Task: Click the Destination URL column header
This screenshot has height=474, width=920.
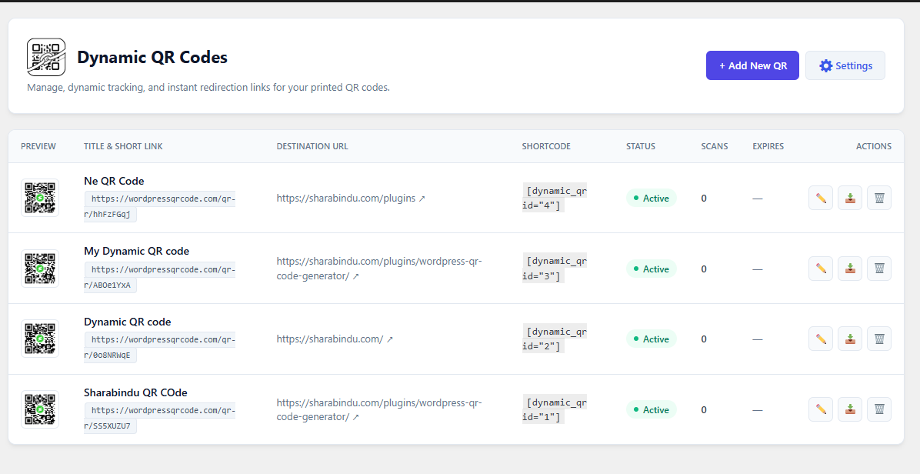Action: click(312, 146)
